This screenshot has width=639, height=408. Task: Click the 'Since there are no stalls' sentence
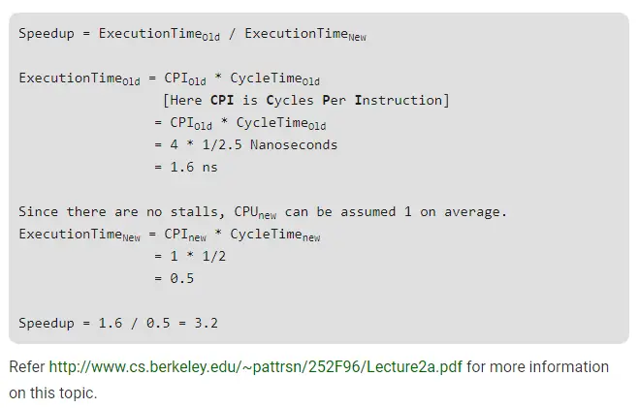click(263, 211)
